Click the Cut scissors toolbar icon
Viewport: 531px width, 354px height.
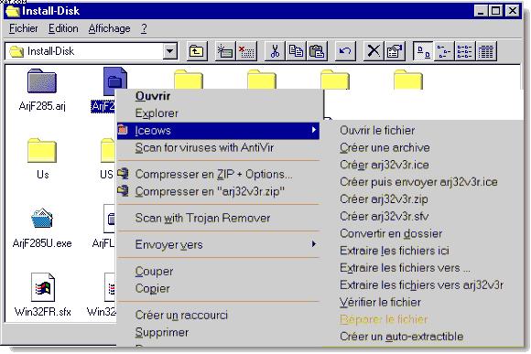(x=275, y=51)
